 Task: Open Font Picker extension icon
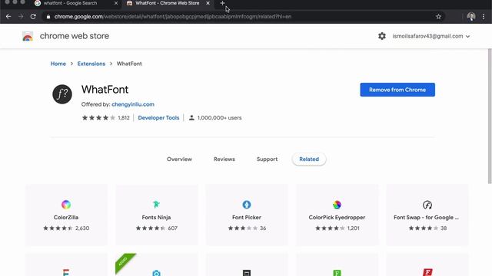(247, 205)
